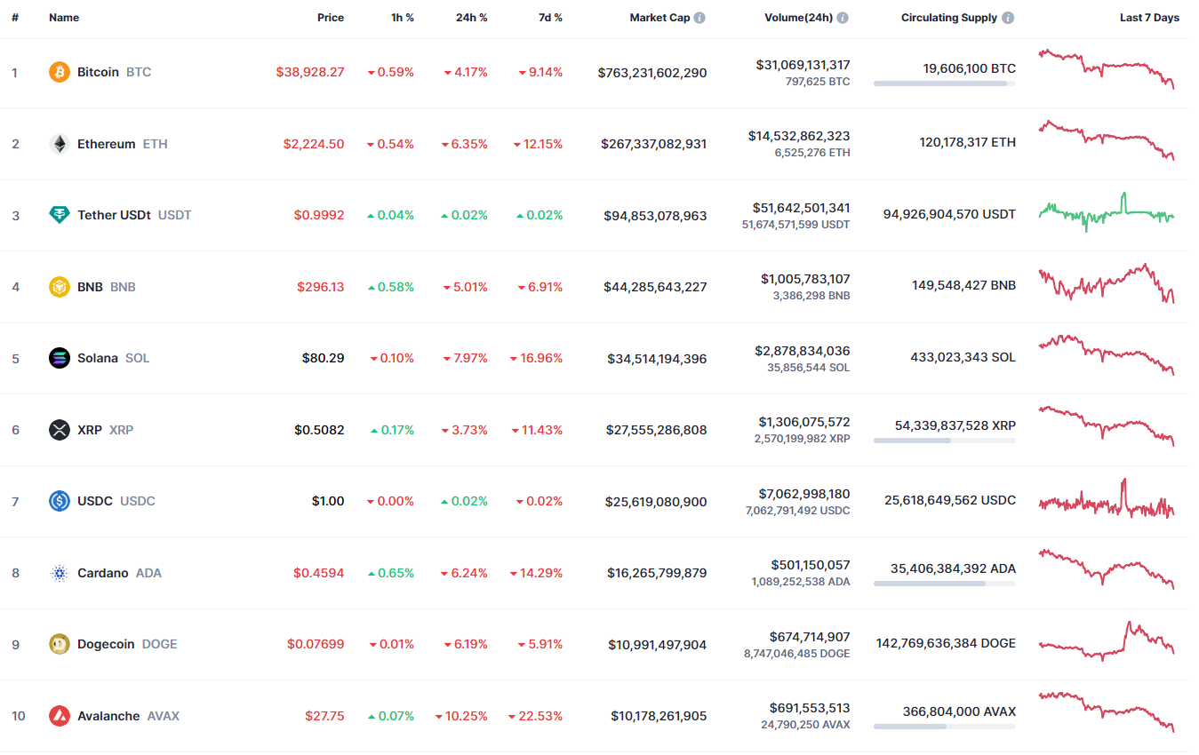Click the info icon beside Market Cap
The height and width of the screenshot is (755, 1199).
699,18
